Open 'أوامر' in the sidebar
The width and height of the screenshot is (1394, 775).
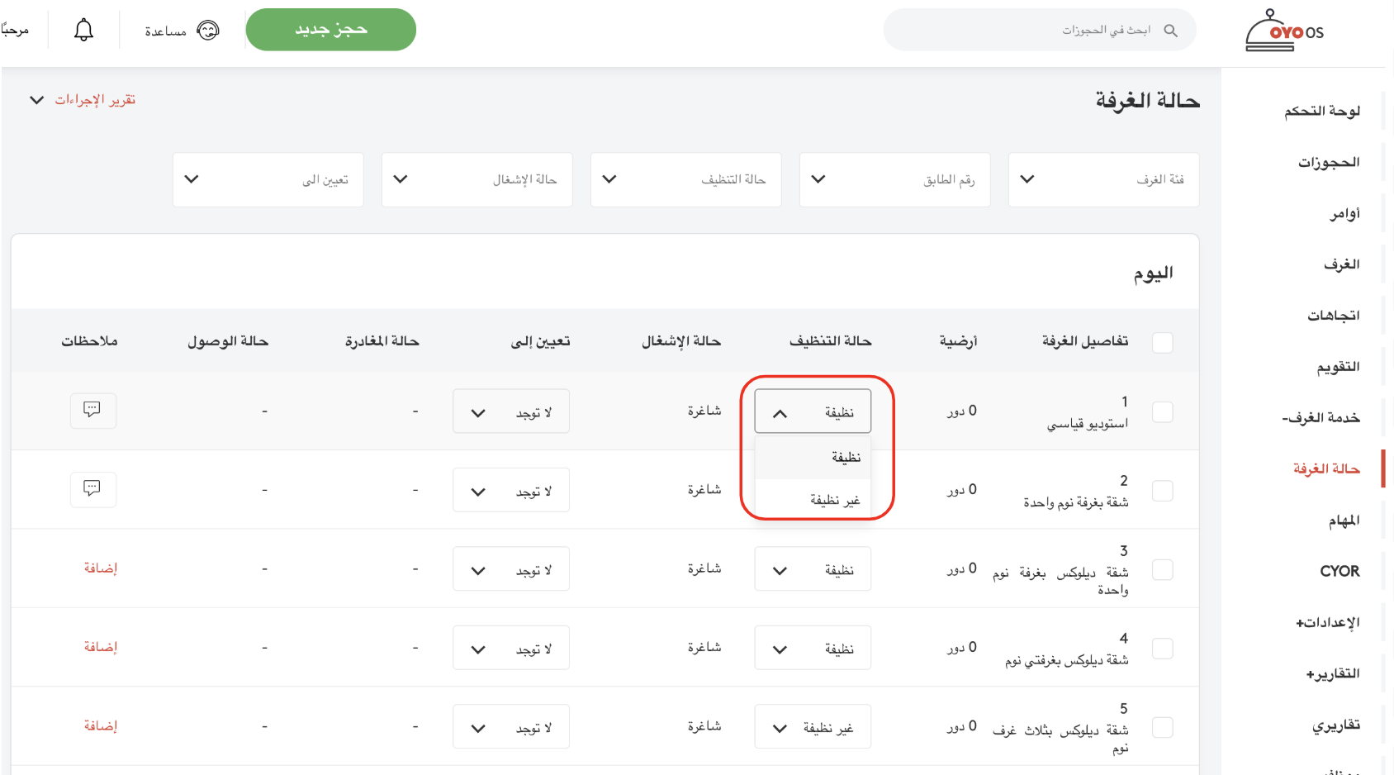pos(1344,213)
